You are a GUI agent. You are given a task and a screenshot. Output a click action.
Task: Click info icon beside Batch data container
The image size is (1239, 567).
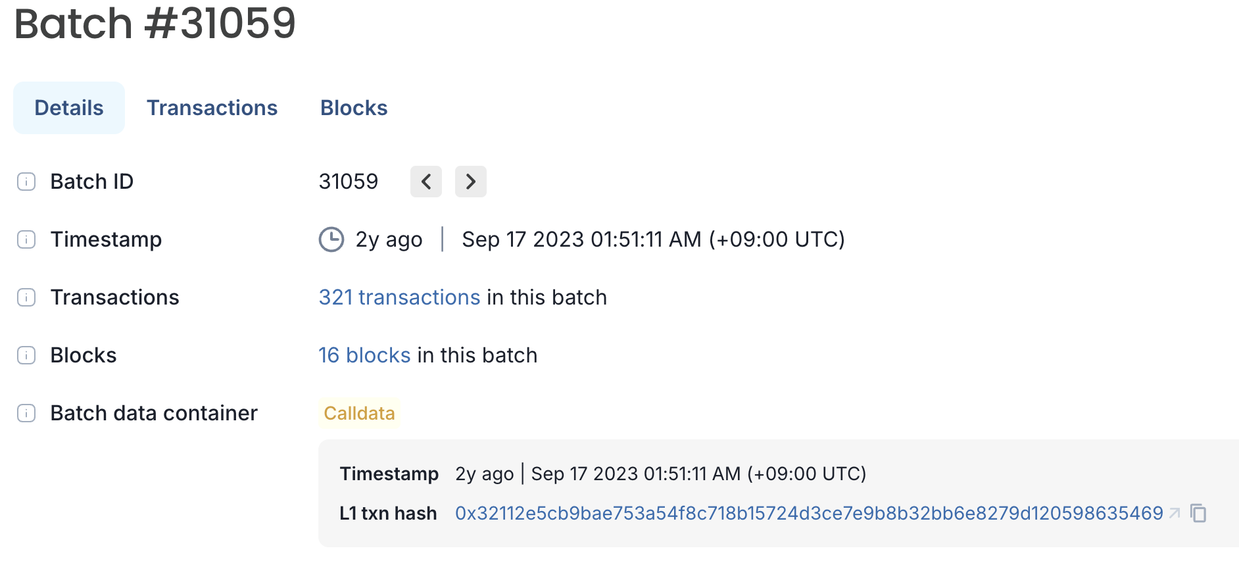(26, 413)
